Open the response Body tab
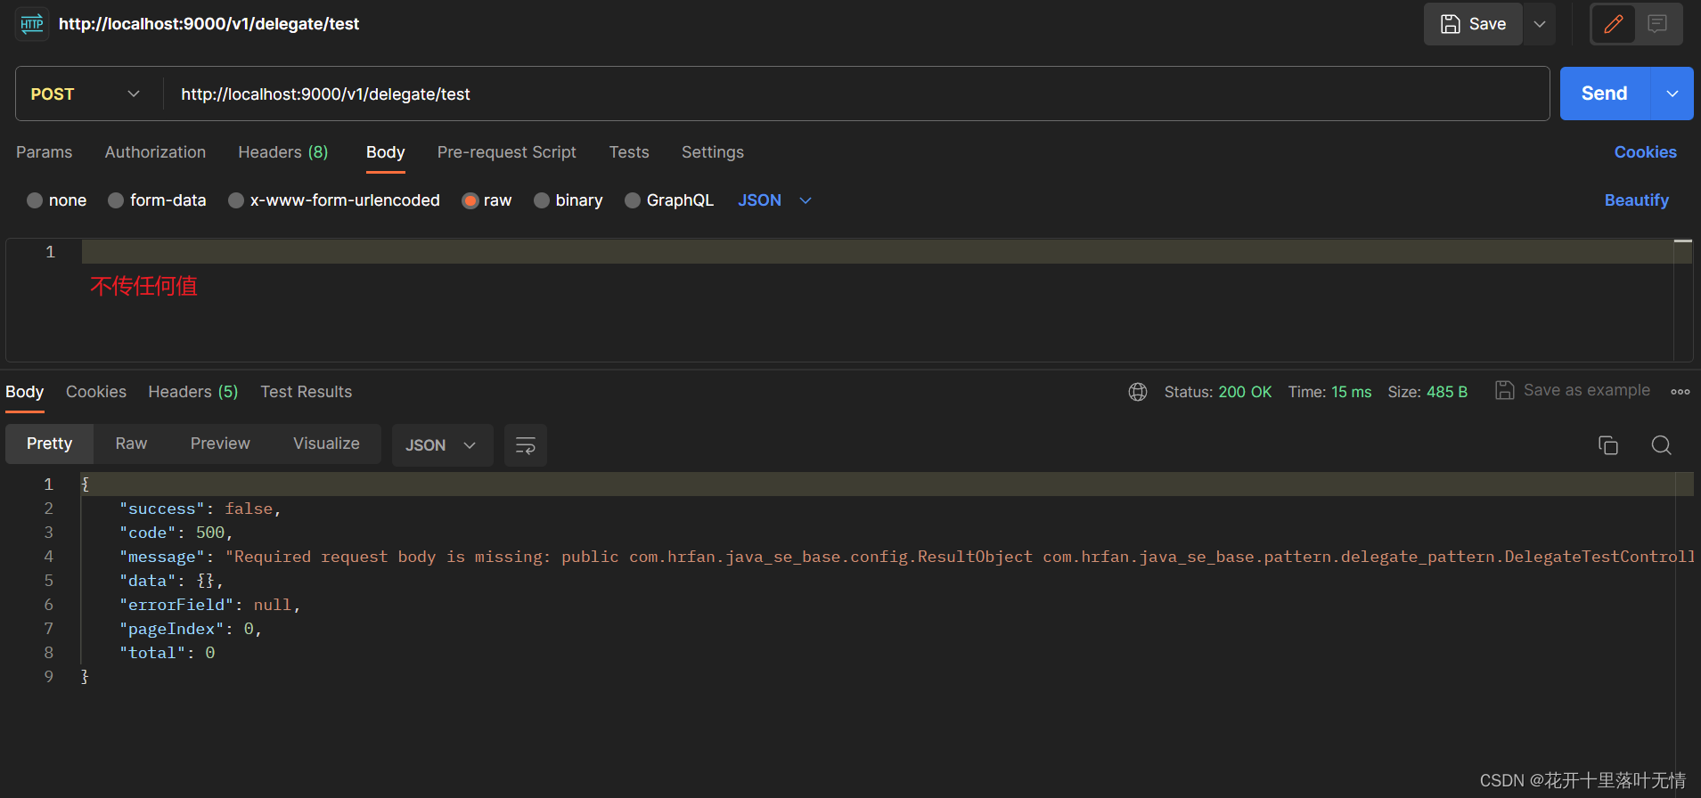The width and height of the screenshot is (1701, 798). (25, 392)
